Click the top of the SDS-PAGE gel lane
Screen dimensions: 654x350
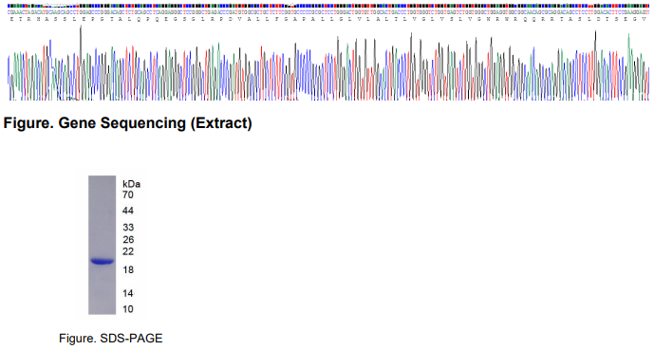(x=103, y=179)
